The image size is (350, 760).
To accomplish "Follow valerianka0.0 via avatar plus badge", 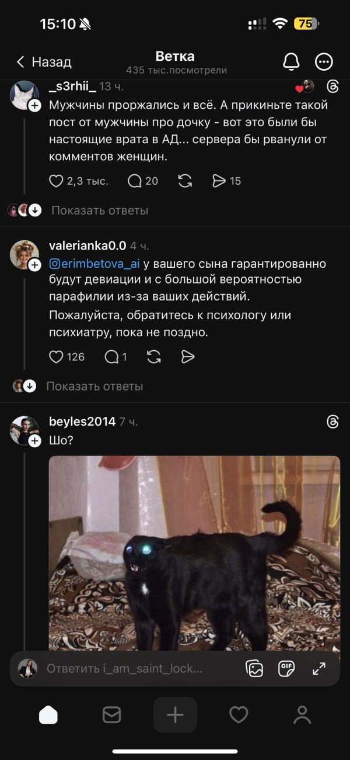I will click(x=34, y=265).
